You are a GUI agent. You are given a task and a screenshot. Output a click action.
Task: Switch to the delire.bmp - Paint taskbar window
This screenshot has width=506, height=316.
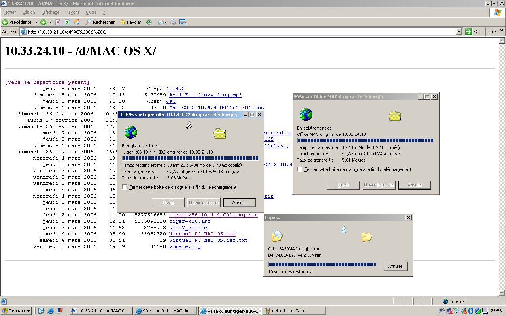(x=294, y=311)
